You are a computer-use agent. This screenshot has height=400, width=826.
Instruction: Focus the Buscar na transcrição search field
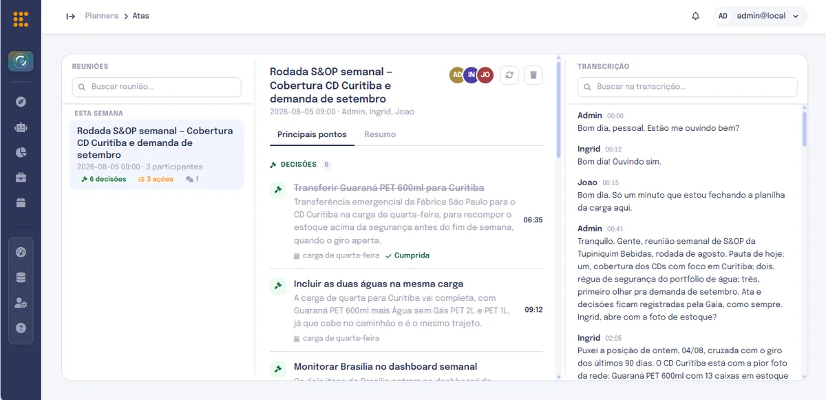(x=687, y=87)
